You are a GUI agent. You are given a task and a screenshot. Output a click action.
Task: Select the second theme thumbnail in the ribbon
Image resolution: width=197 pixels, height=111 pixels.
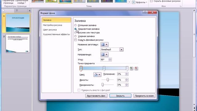click(x=51, y=1)
